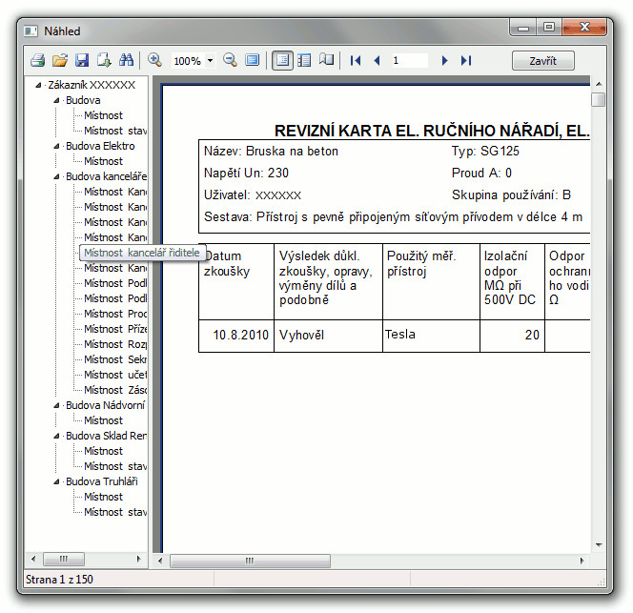Select Místnost kancelář ředitele tree item
Image resolution: width=633 pixels, height=613 pixels.
141,253
